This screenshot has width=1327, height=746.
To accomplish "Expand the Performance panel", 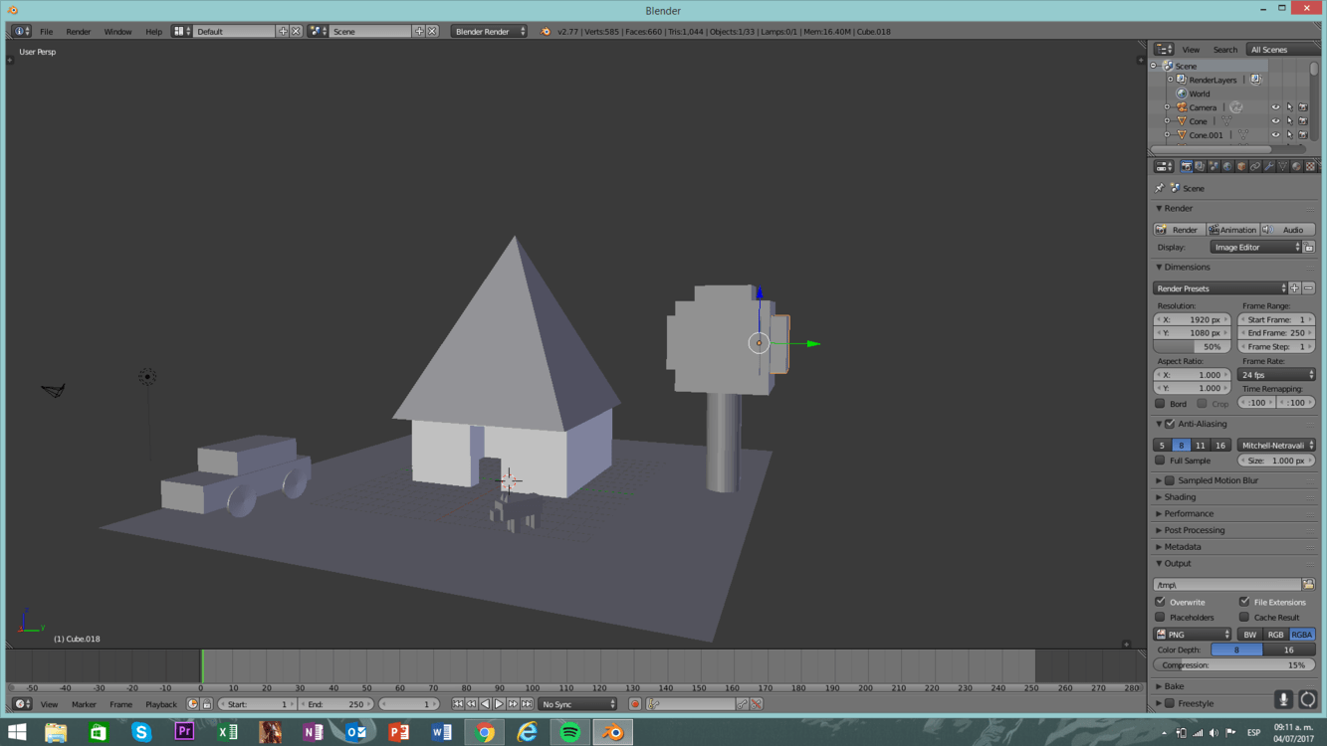I will point(1189,514).
